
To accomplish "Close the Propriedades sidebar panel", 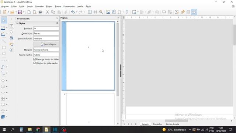I will 57,18.
